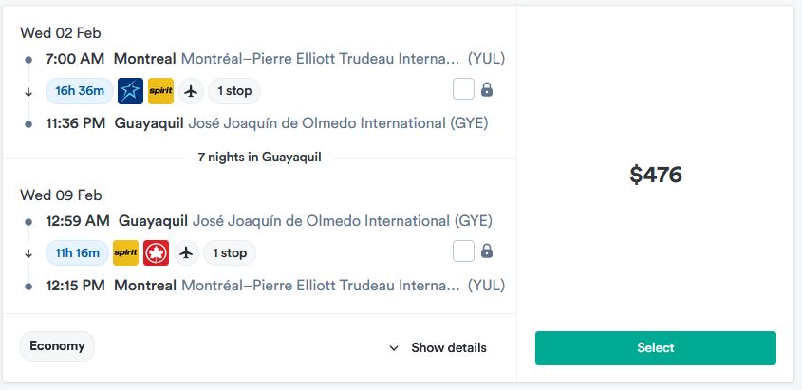The height and width of the screenshot is (390, 802).
Task: Click the $476 price label
Action: [656, 175]
